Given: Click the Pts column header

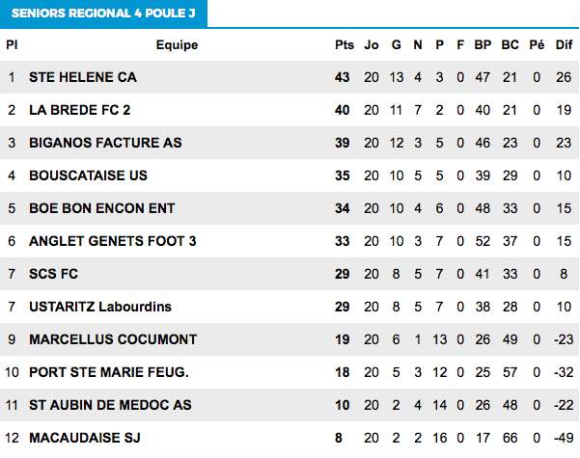Looking at the screenshot, I should (345, 45).
